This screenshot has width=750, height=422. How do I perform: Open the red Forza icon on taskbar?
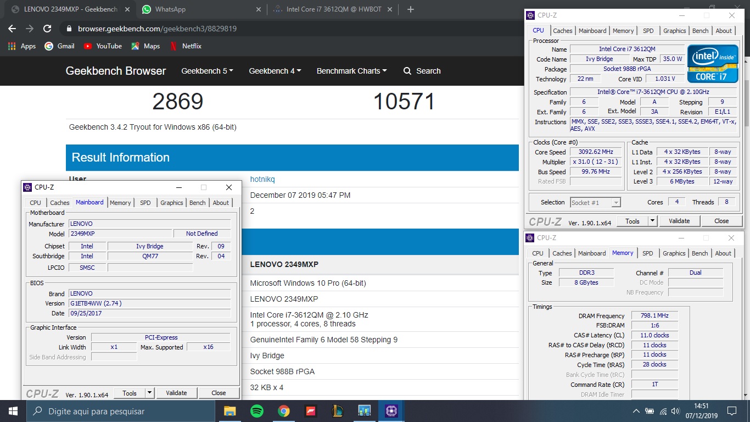click(310, 410)
